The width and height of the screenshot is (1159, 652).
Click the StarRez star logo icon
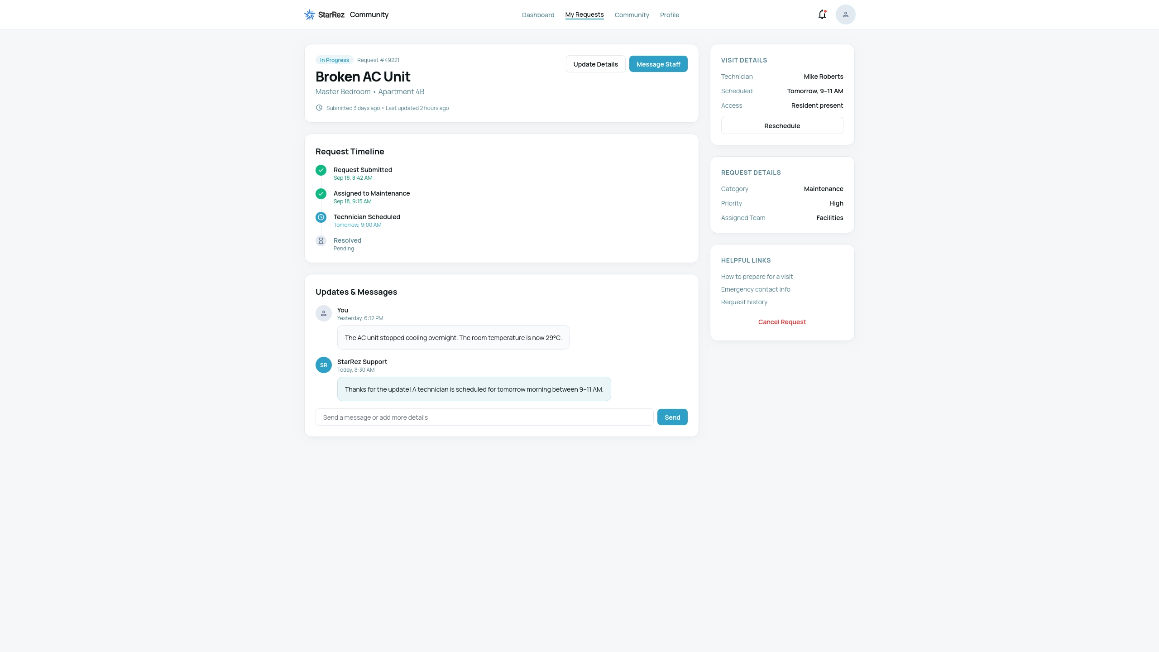click(x=310, y=14)
